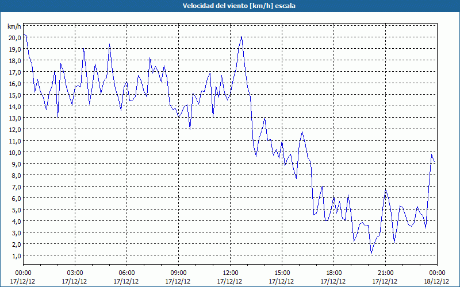Select the 14,0 y-axis value
The height and width of the screenshot is (287, 460).
coord(14,106)
